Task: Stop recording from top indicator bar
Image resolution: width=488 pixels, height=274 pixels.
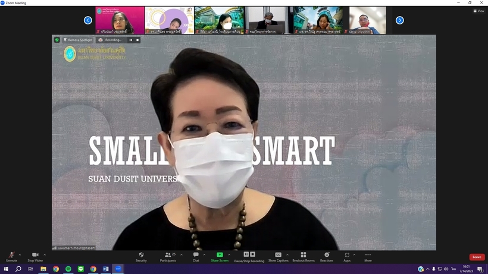Action: [x=137, y=40]
